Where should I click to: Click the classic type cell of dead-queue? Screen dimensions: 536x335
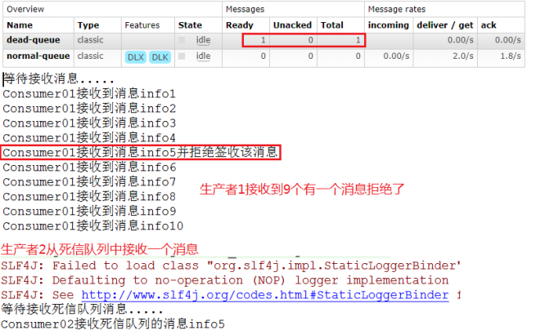pos(90,40)
